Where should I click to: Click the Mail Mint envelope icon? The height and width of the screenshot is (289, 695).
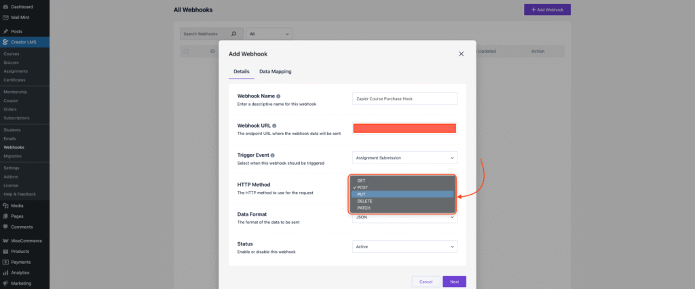point(5,18)
